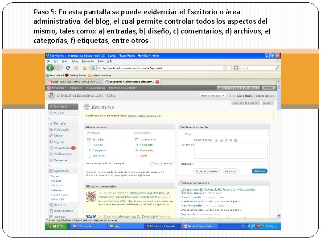Open Multimedia in the sidebar
This screenshot has height=241, width=321.
[x=62, y=129]
